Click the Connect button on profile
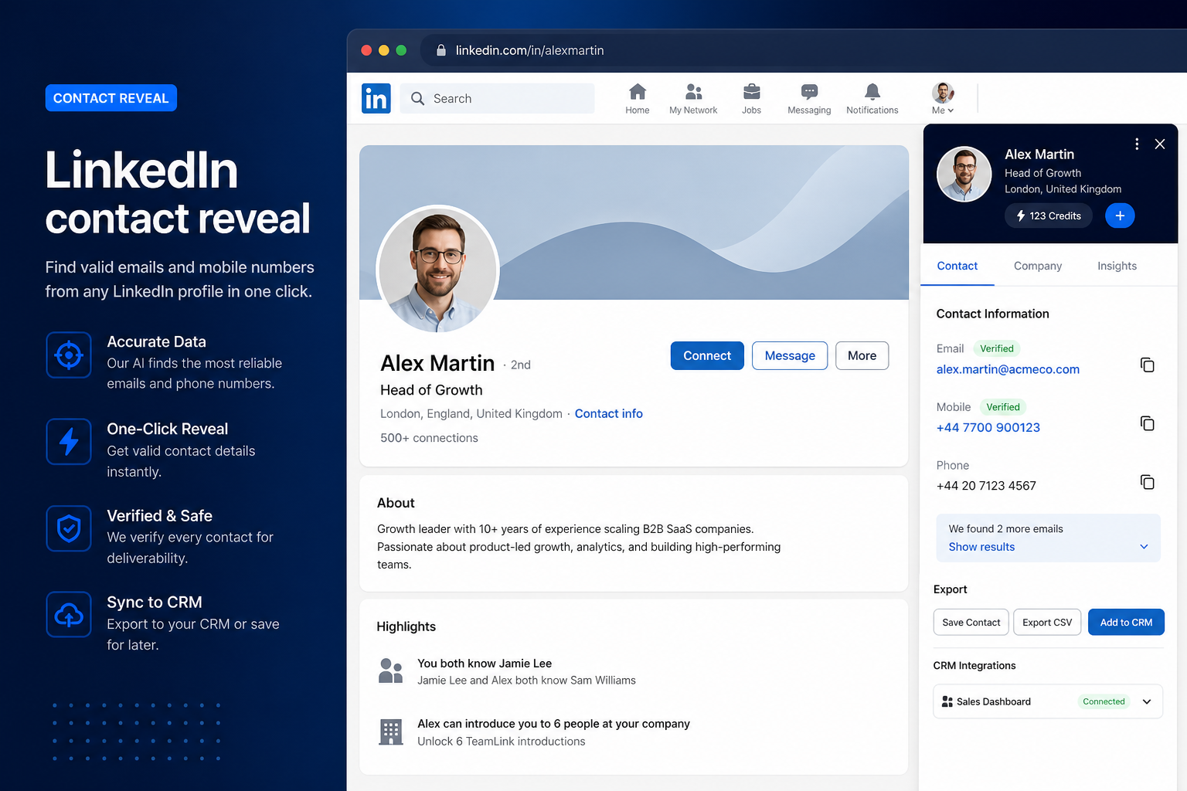This screenshot has height=791, width=1187. tap(707, 355)
